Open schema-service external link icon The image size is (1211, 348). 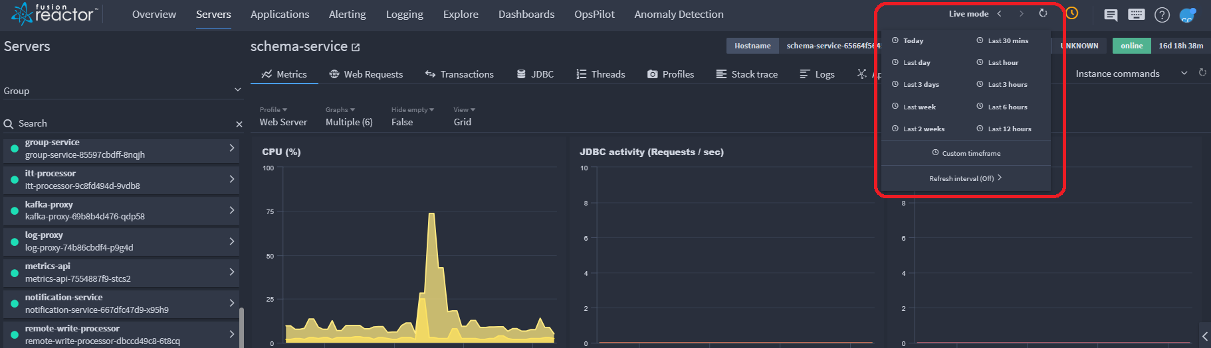pyautogui.click(x=356, y=47)
